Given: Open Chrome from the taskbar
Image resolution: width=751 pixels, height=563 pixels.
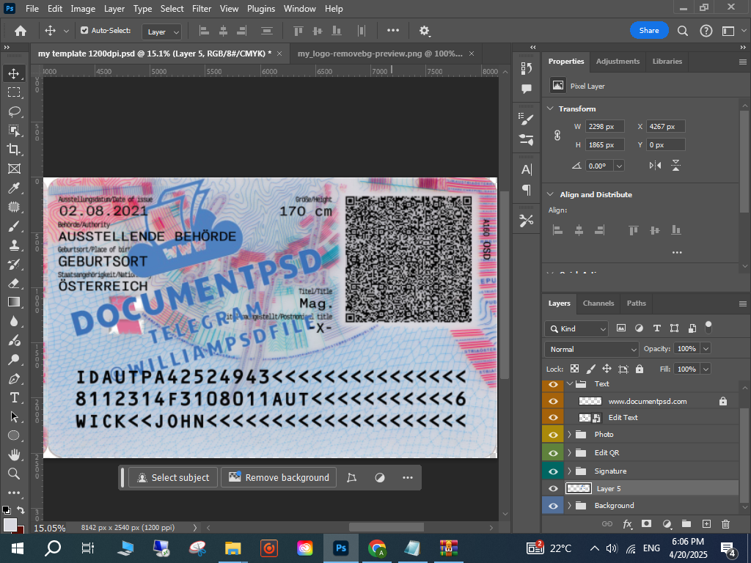Looking at the screenshot, I should coord(377,548).
